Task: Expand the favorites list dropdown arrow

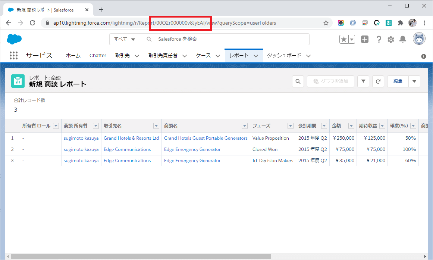Action: 352,39
